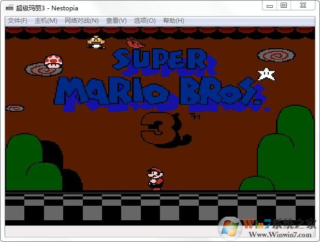The width and height of the screenshot is (320, 242).
Task: Click the Mario character sprite
Action: click(155, 178)
